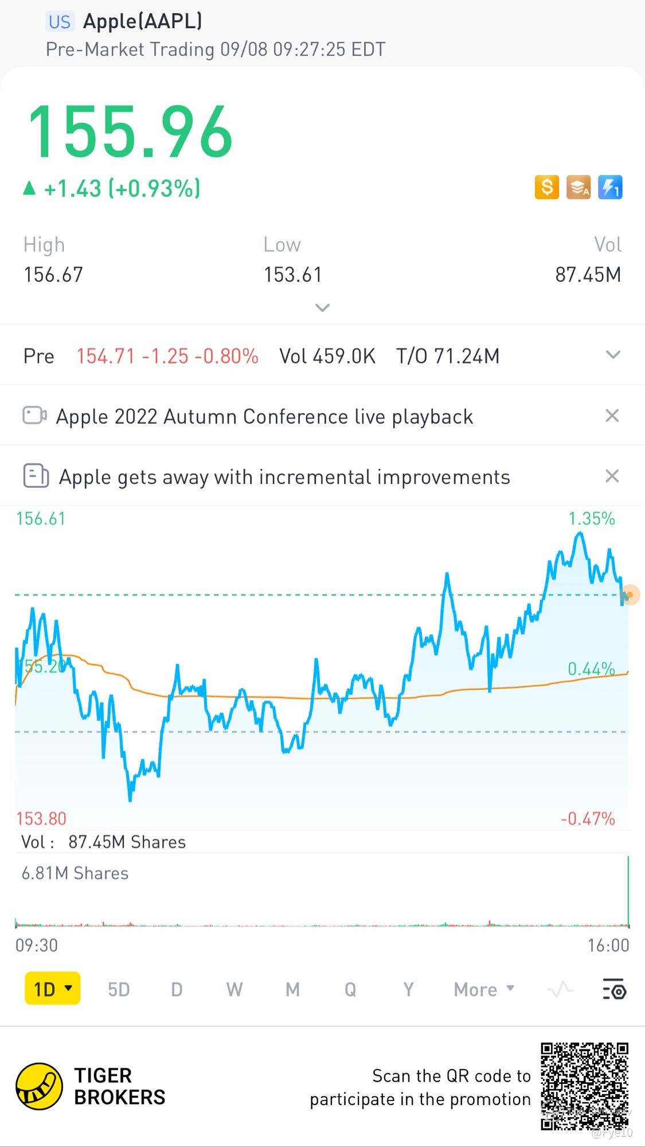Screen dimensions: 645x1147
Task: Tap the orange dollar sign badge icon
Action: point(546,187)
